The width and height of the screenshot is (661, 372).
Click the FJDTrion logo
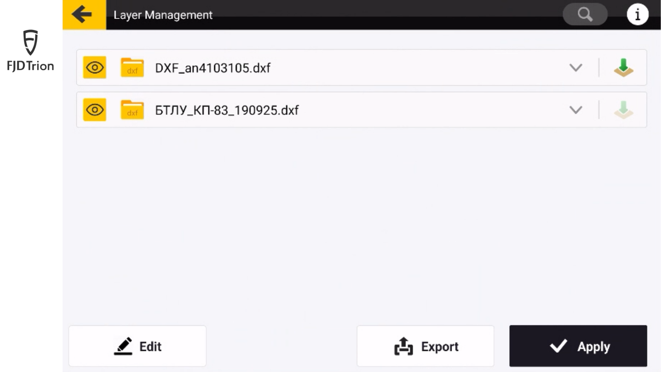tap(30, 50)
